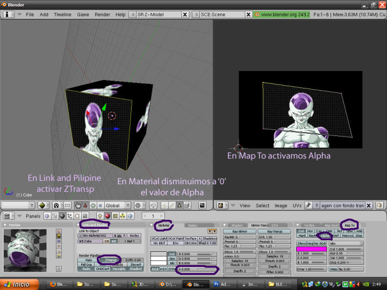Select the Shading context sphere icon
The width and height of the screenshot is (387, 290).
click(62, 216)
